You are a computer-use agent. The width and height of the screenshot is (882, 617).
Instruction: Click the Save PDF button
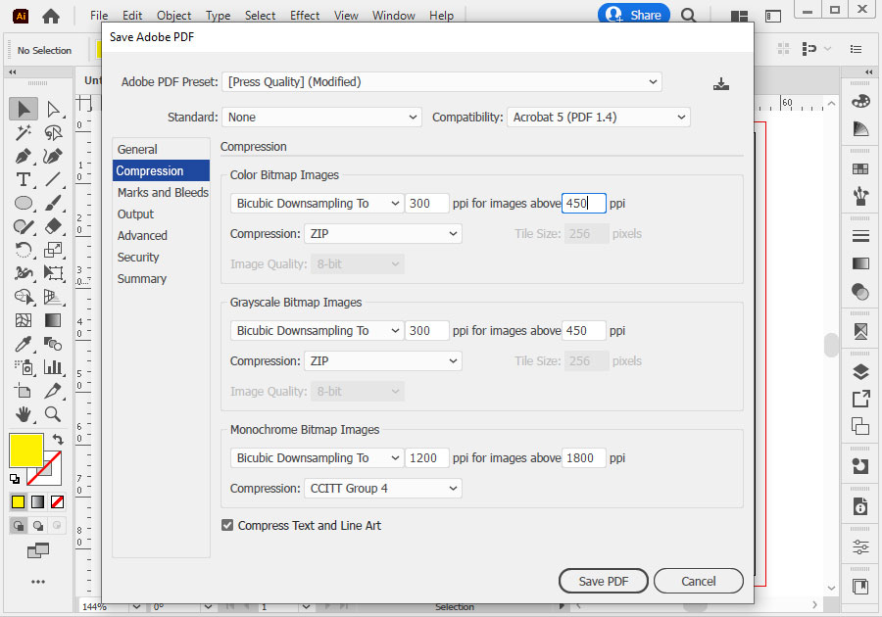603,581
